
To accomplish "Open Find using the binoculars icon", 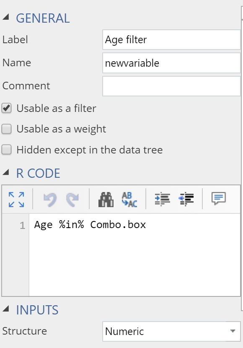I will (106, 199).
